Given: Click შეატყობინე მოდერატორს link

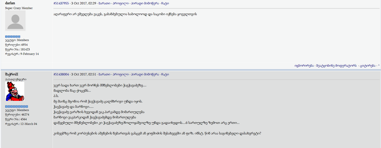Looking at the screenshot, I should tap(336, 65).
